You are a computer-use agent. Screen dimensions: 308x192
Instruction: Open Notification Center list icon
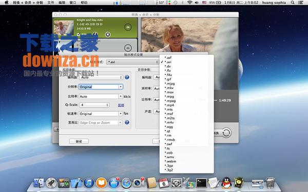[x=300, y=3]
